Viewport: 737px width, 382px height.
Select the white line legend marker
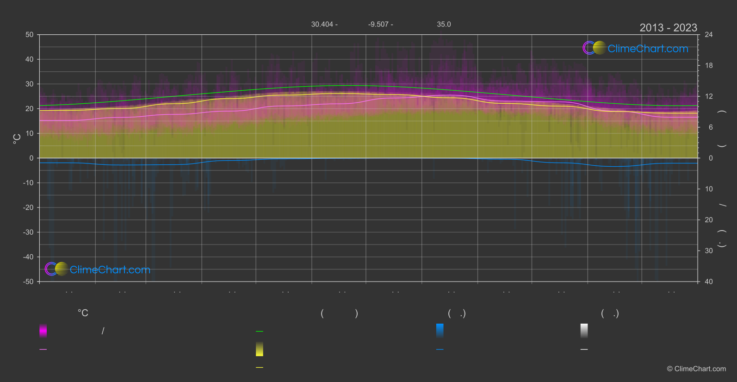coord(584,350)
